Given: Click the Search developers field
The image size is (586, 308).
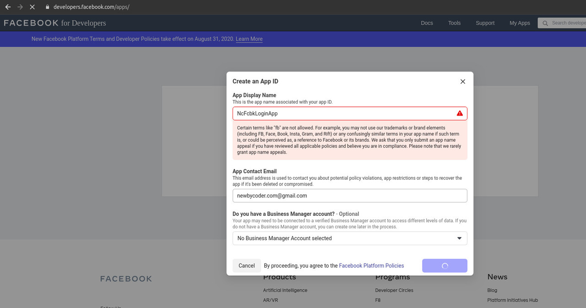Looking at the screenshot, I should click(x=562, y=23).
